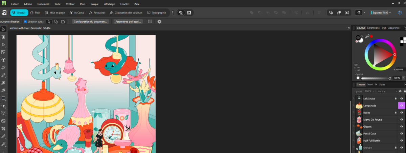Click the gear settings icon in context bar

tap(159, 22)
